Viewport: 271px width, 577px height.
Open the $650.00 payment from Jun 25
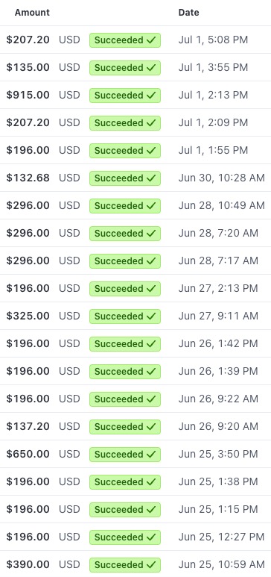pos(135,454)
